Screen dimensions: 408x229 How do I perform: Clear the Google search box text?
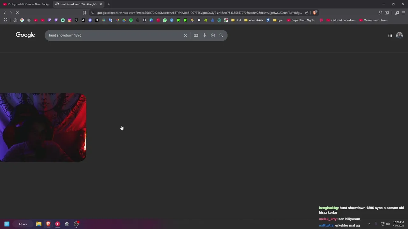tap(185, 35)
